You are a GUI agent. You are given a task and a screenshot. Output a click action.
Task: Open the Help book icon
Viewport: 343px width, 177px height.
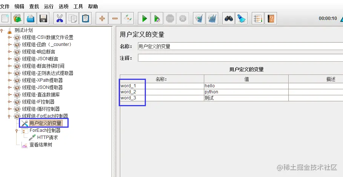point(271,18)
